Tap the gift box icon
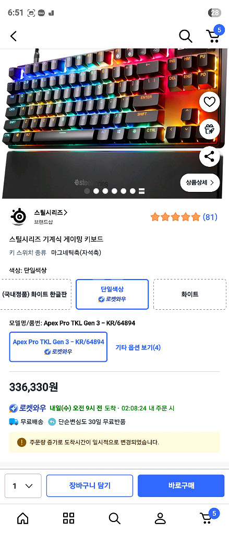The height and width of the screenshot is (534, 229). (x=209, y=129)
